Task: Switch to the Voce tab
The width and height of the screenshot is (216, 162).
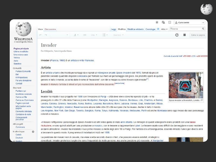Action: click(x=40, y=29)
